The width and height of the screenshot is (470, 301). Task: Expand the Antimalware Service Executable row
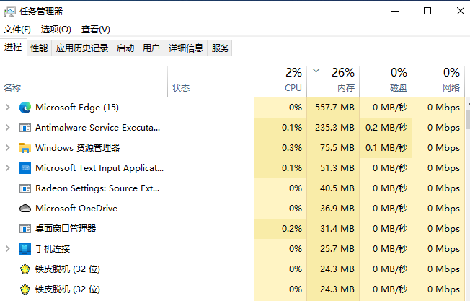point(7,128)
